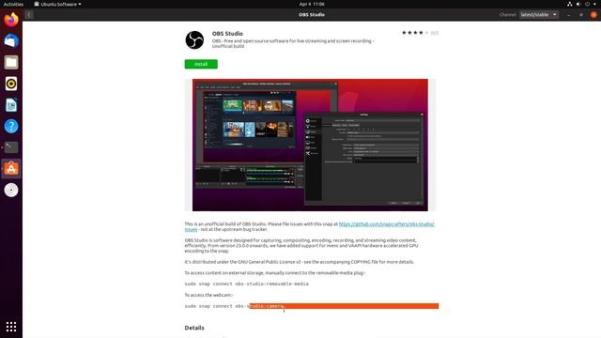This screenshot has height=338, width=601.
Task: Launch Rhythmbox from the dock
Action: [11, 84]
